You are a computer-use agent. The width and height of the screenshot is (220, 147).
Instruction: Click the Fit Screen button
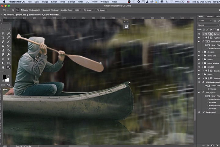87,10
